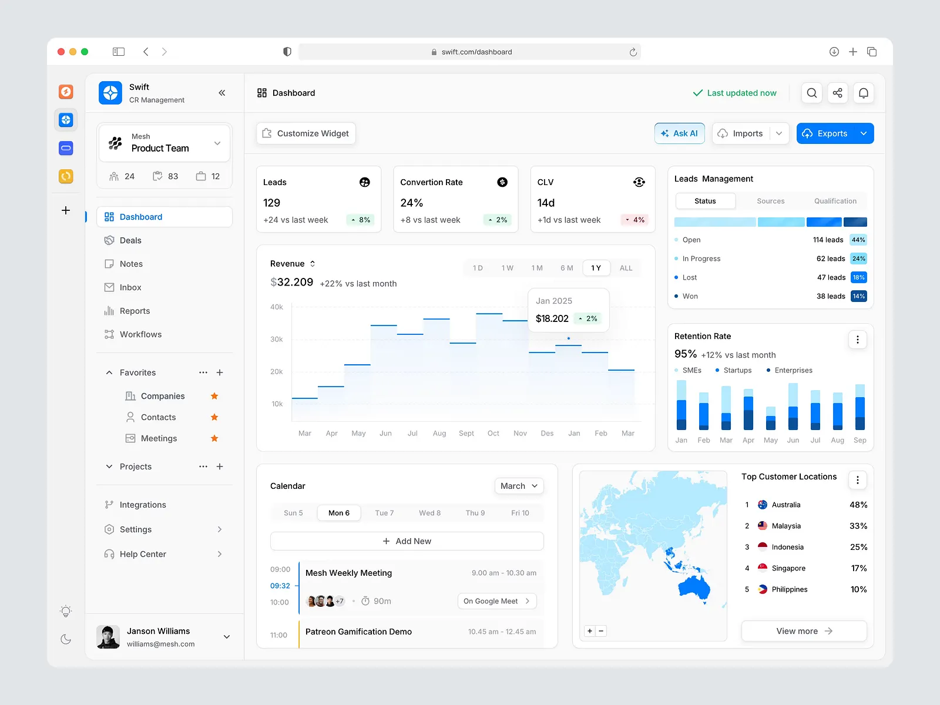940x705 pixels.
Task: Toggle browser sidebar icon in title bar
Action: tap(119, 52)
